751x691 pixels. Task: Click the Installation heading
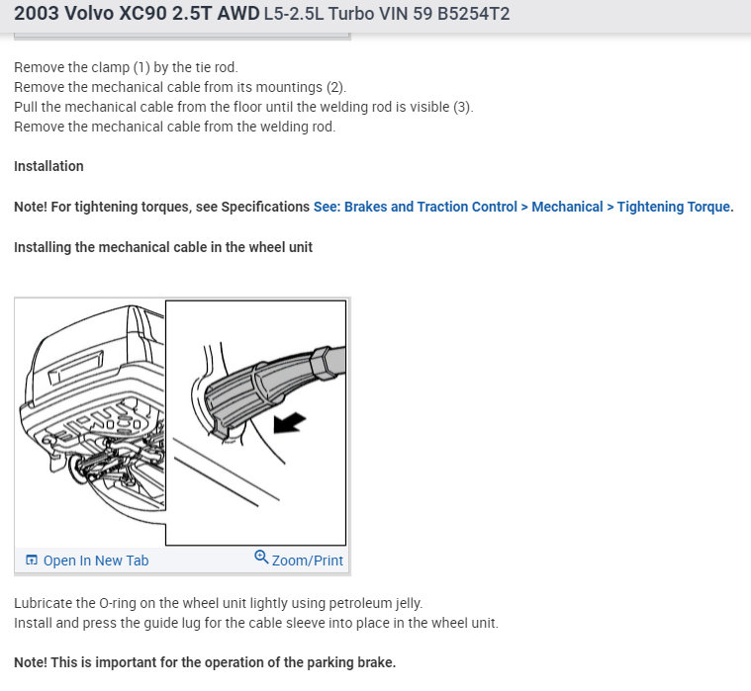48,166
